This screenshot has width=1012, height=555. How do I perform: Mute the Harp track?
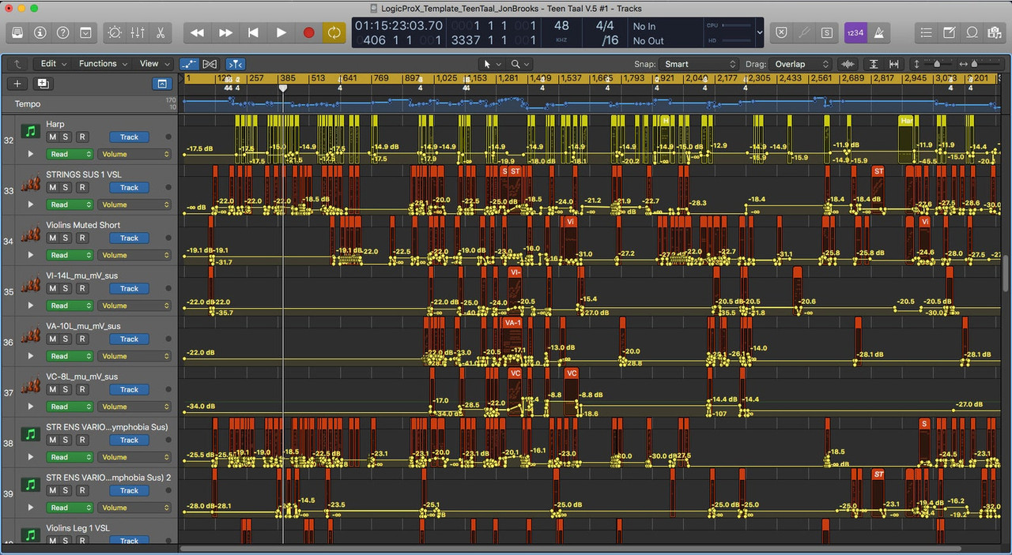tap(53, 137)
